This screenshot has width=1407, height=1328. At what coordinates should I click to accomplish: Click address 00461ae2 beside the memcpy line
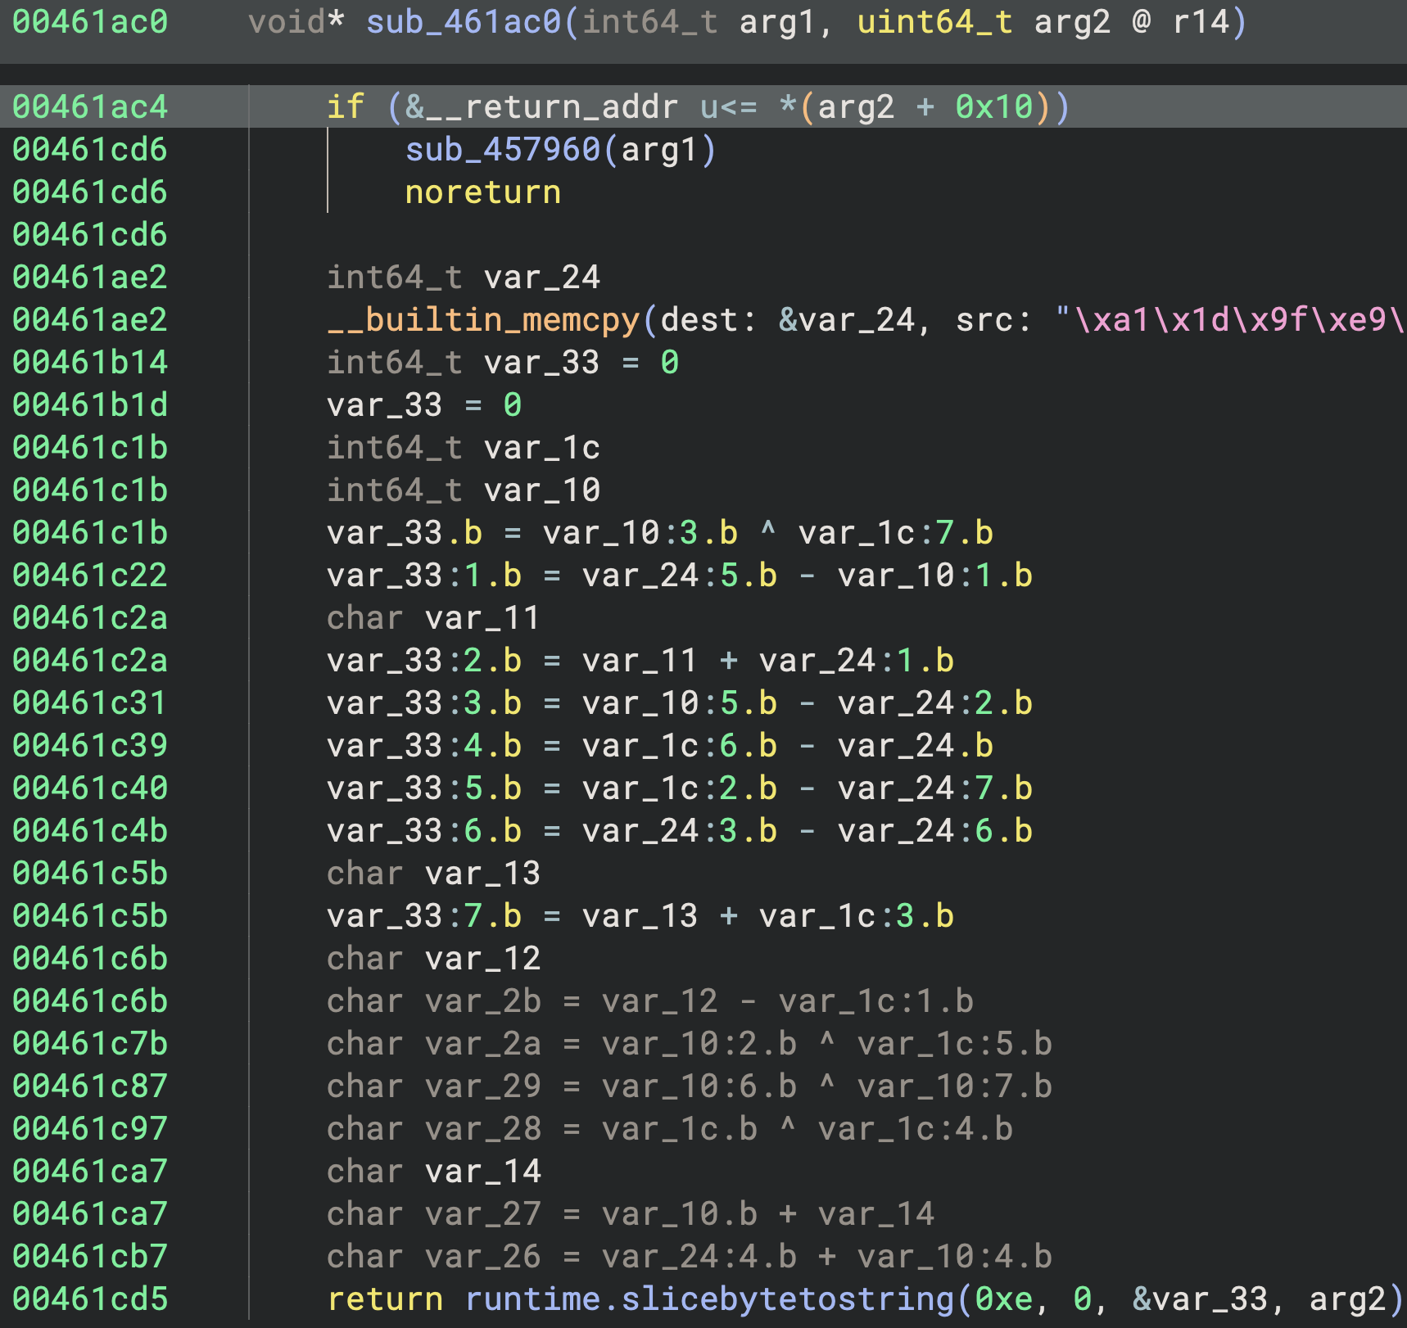(90, 320)
